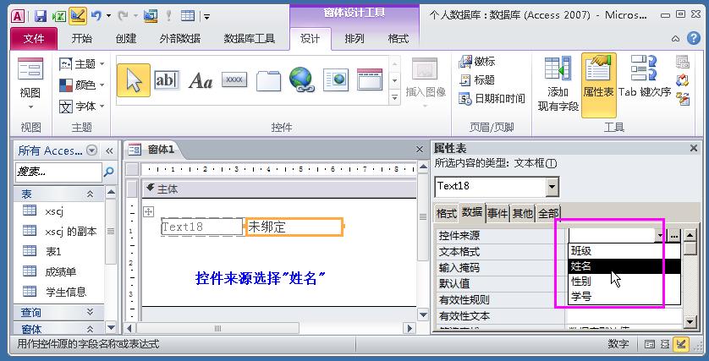Screen dimensions: 709x361
Task: Minimize the ribbon with the caret icon
Action: coord(675,39)
